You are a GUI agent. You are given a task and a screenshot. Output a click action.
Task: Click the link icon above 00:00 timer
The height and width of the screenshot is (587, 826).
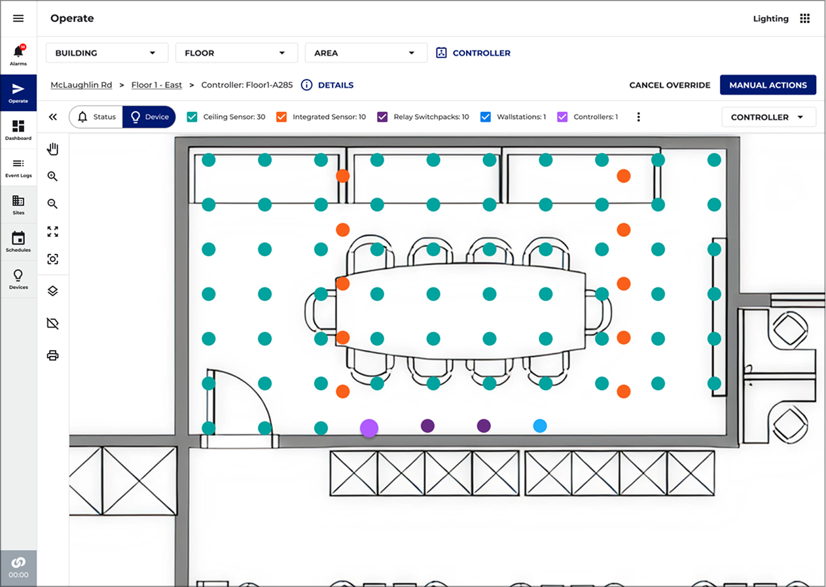pyautogui.click(x=18, y=562)
